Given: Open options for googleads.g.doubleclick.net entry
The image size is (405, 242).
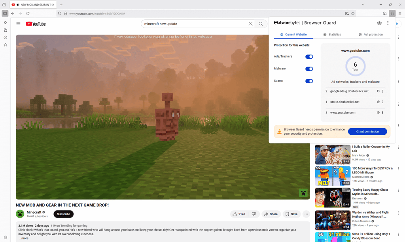Looking at the screenshot, I should (382, 91).
